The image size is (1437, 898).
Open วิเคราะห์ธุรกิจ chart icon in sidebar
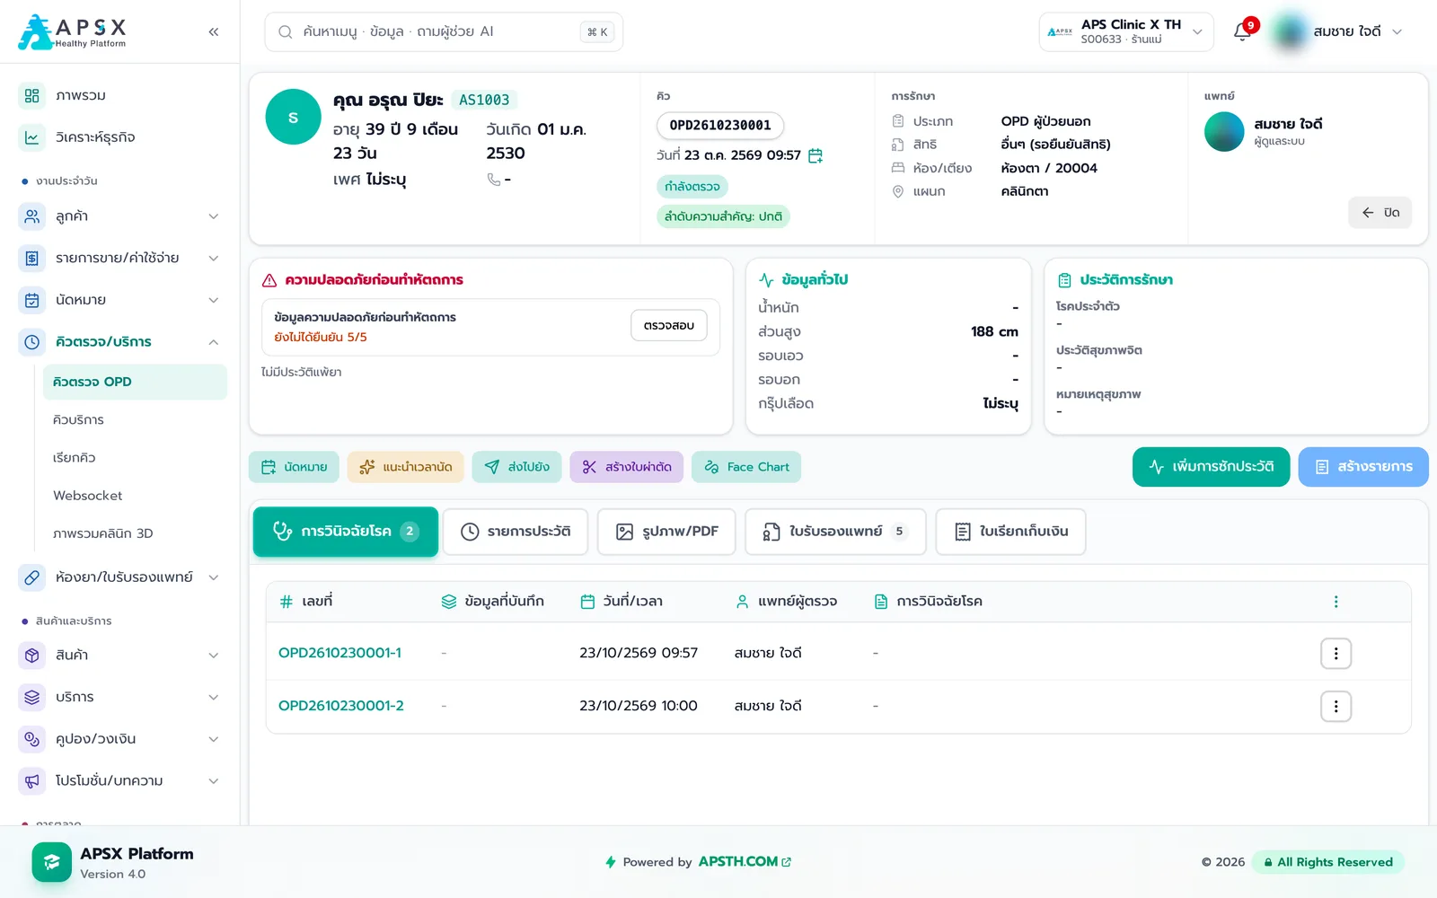[x=32, y=137]
